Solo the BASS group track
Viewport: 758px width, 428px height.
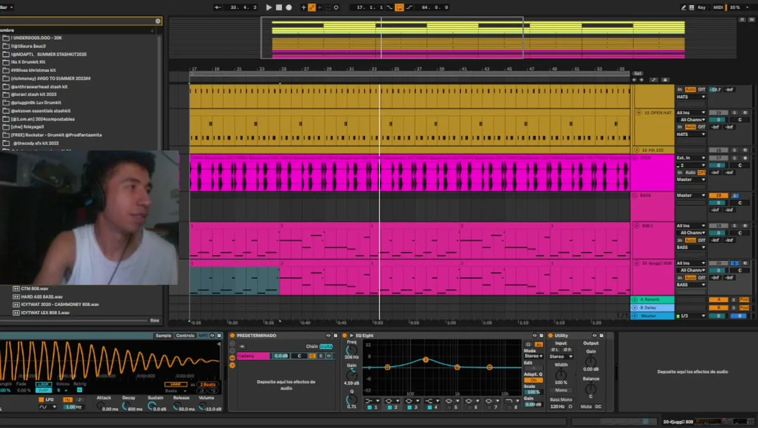(734, 195)
